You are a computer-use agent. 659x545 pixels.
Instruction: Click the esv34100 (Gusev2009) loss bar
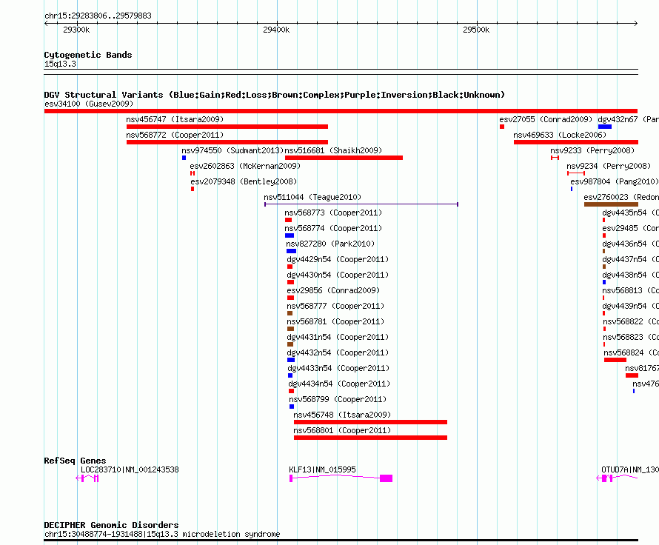[341, 111]
